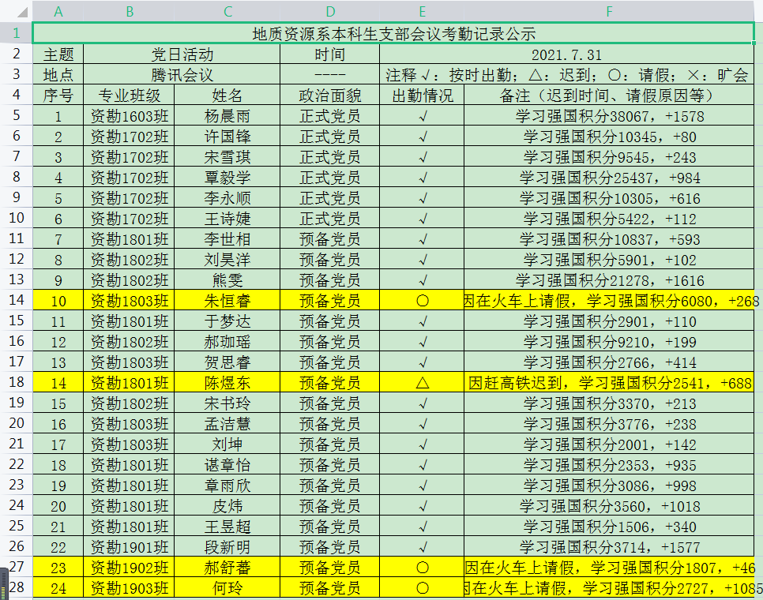Click the select-all corner of the sheet

pos(16,11)
